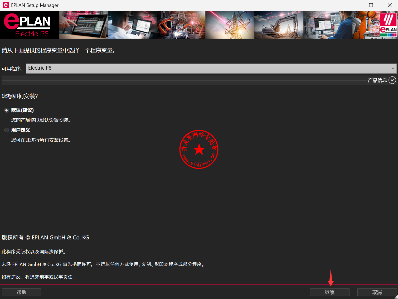Click 继续 to proceed with installation
The height and width of the screenshot is (299, 398).
coord(329,292)
